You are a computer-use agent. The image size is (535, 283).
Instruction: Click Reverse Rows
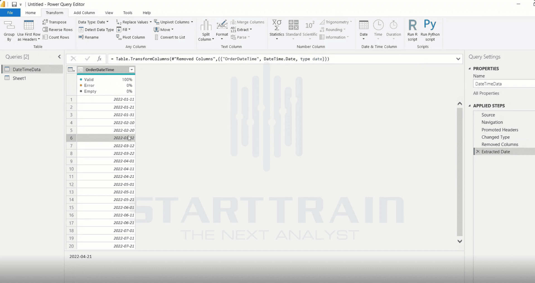(57, 30)
